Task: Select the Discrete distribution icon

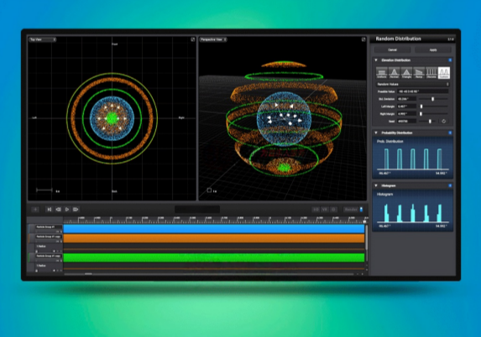Action: coord(431,73)
